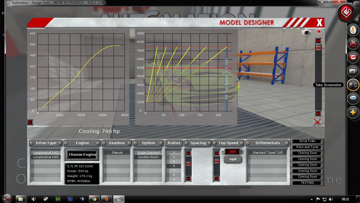Viewport: 360px width, 203px height.
Task: Select 7 gear ratios
Action: [x=174, y=170]
